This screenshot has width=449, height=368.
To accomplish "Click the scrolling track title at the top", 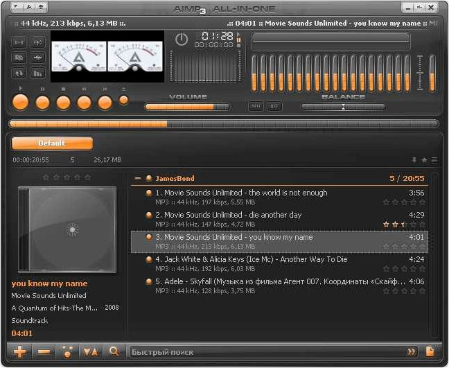I will [x=332, y=23].
